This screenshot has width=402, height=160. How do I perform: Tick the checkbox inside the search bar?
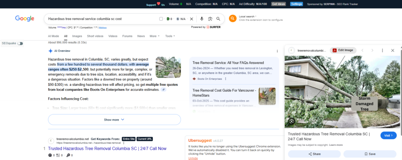161,19
